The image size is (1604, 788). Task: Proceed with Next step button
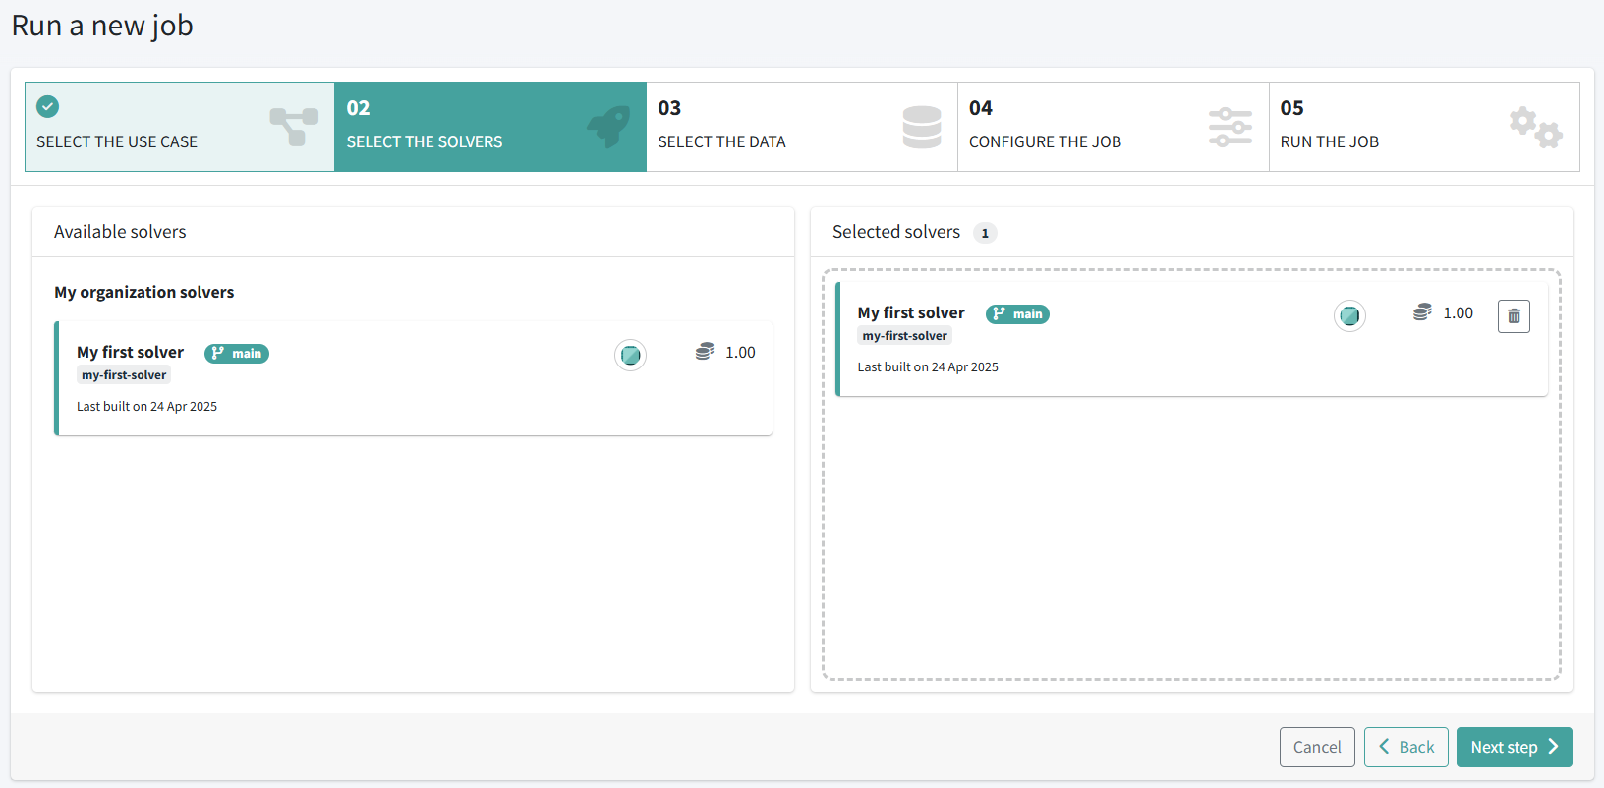click(1514, 747)
